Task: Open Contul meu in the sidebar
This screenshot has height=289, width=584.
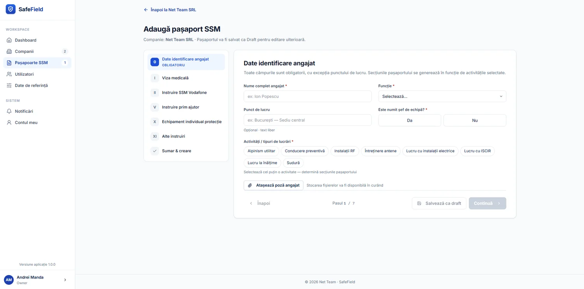Action: (x=37, y=122)
